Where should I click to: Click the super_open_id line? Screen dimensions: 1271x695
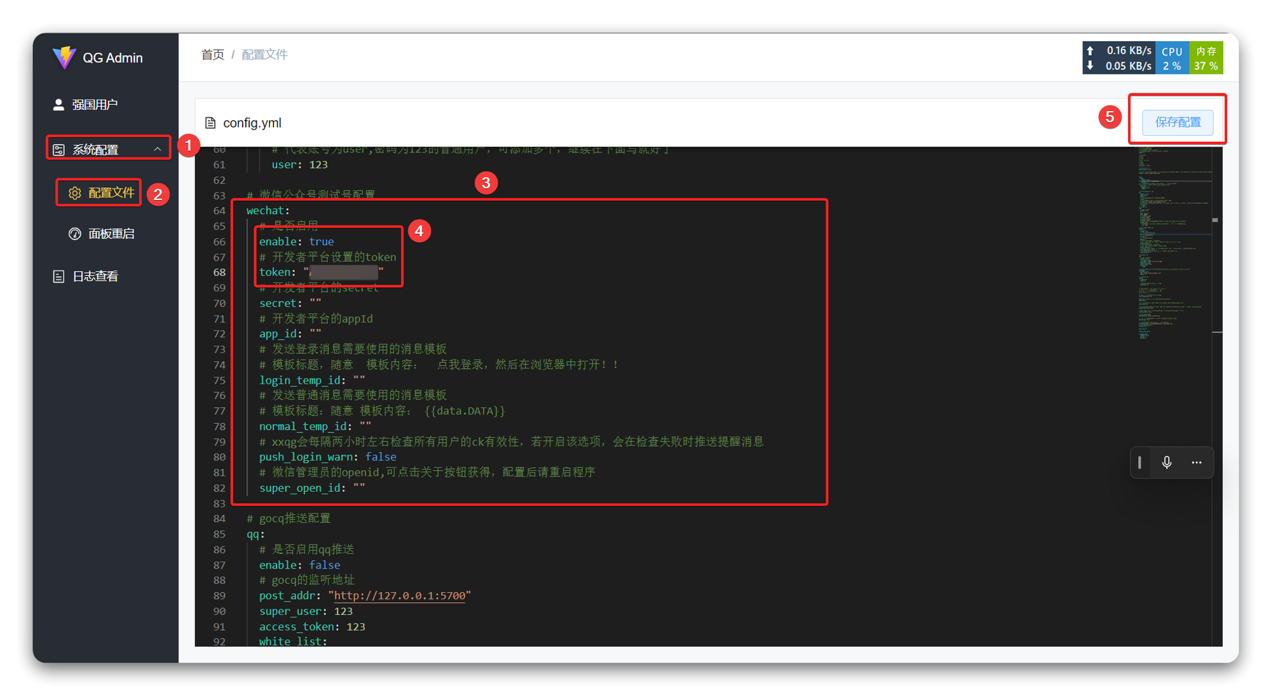point(312,488)
